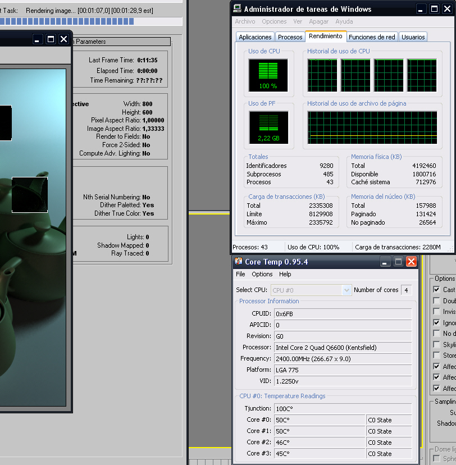Click the rendered teapot image

[x=33, y=237]
